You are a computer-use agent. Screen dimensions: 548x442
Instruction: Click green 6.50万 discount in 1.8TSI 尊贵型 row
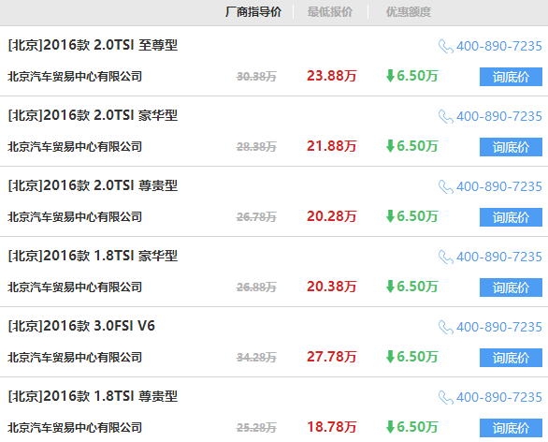[417, 427]
